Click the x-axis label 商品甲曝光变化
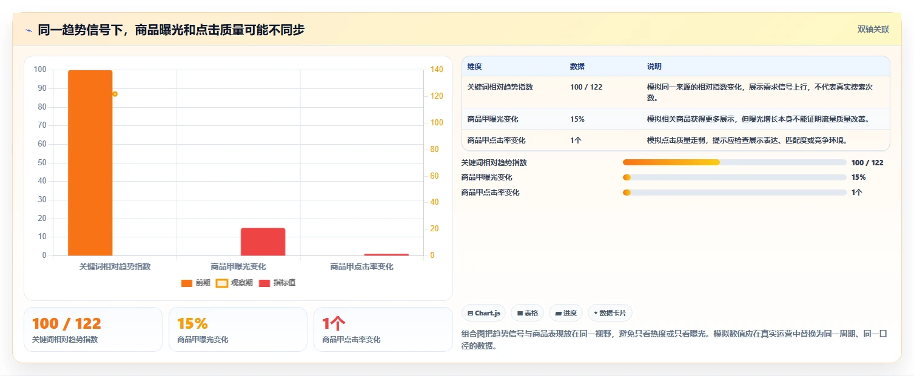The width and height of the screenshot is (914, 376). [238, 266]
